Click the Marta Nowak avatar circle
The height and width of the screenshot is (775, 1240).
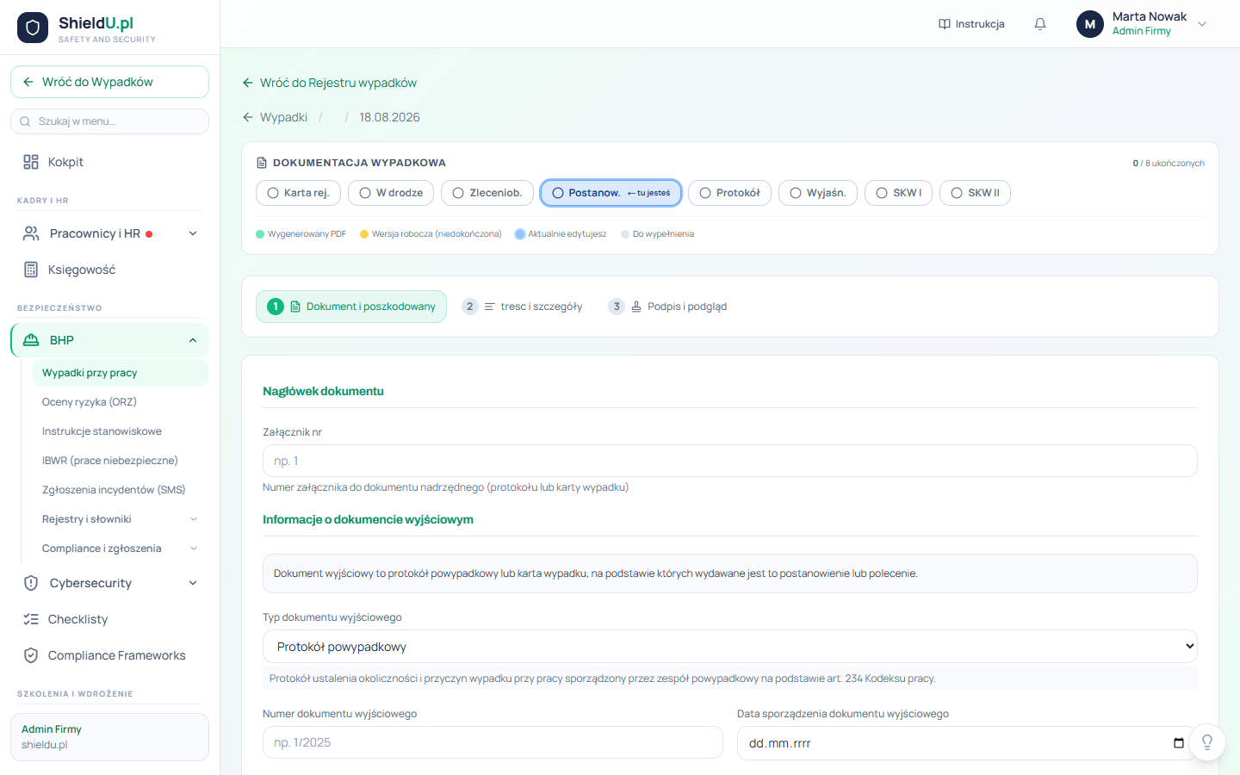click(x=1090, y=24)
